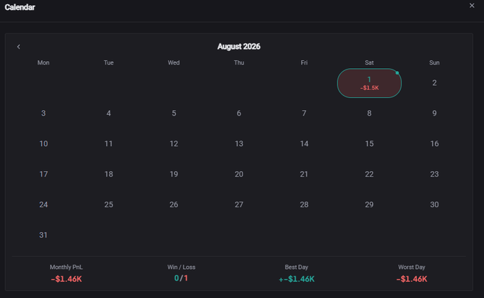The height and width of the screenshot is (298, 484).
Task: Select day 12 in the calendar
Action: point(174,144)
